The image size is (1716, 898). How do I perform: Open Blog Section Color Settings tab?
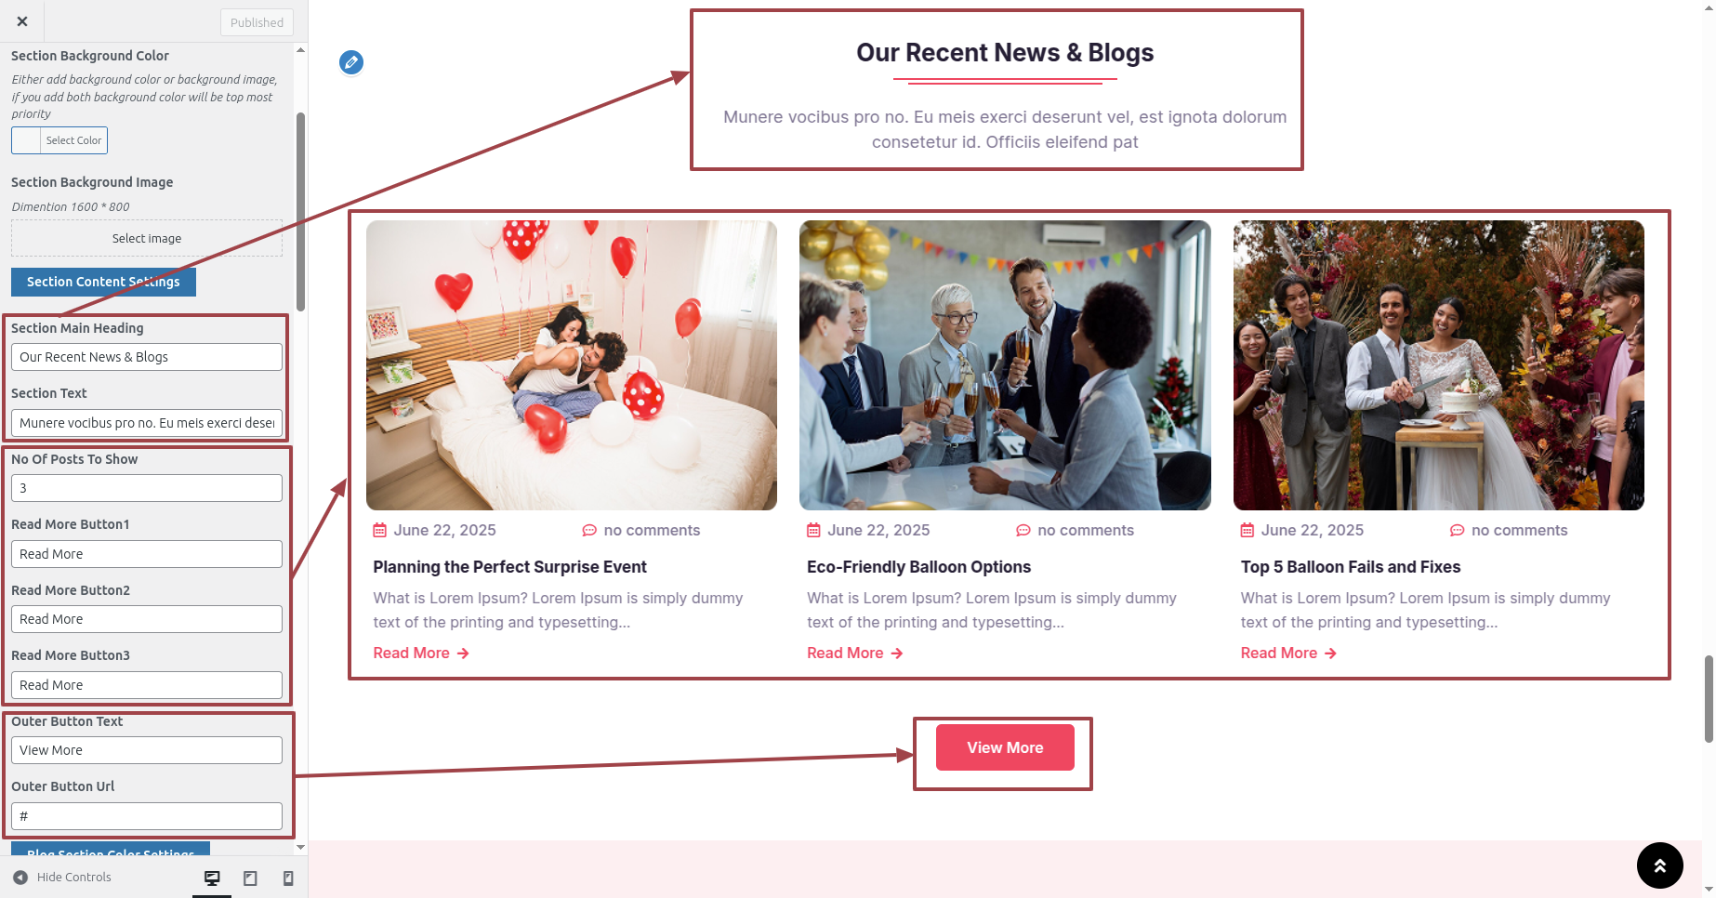click(111, 850)
